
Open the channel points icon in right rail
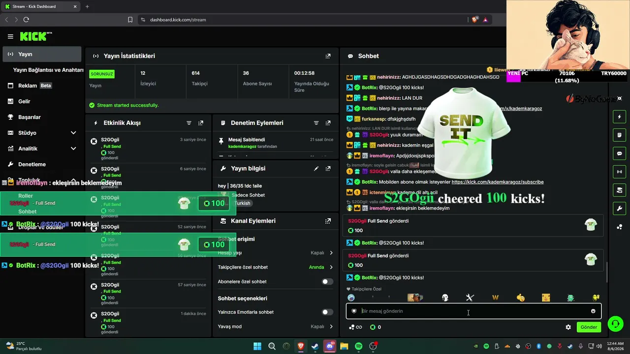[619, 227]
